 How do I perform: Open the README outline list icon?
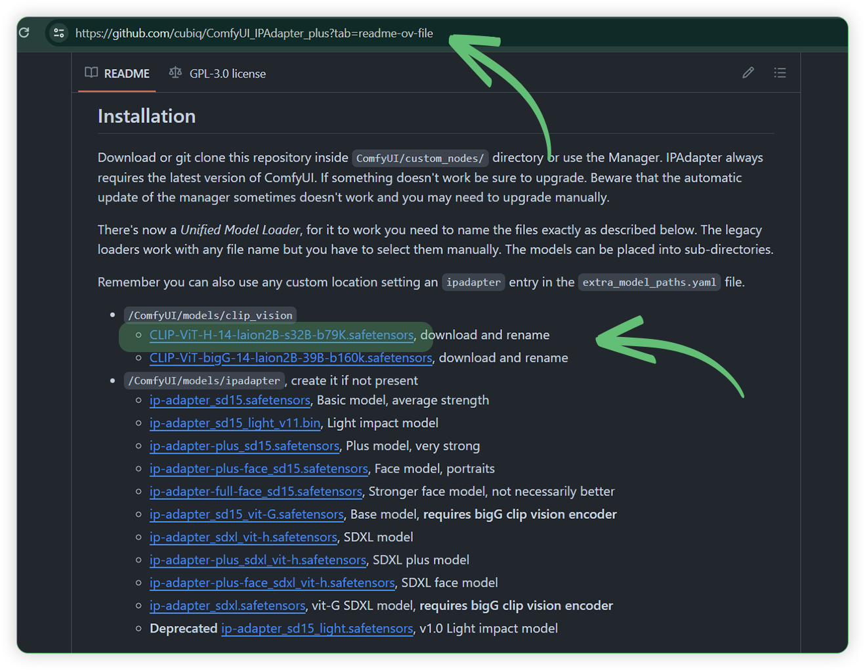pos(780,73)
